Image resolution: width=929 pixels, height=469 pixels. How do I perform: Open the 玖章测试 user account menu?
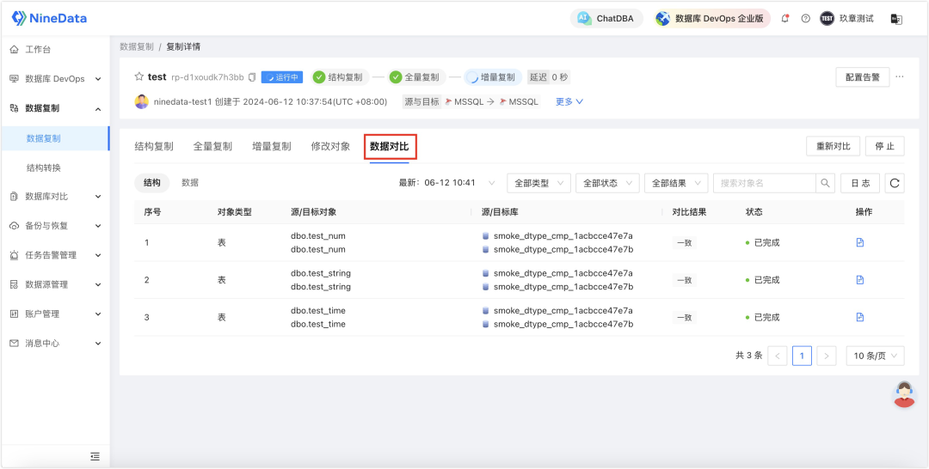click(846, 18)
